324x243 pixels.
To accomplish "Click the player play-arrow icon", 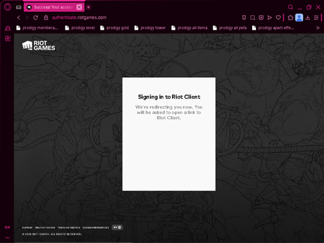I will (270, 17).
